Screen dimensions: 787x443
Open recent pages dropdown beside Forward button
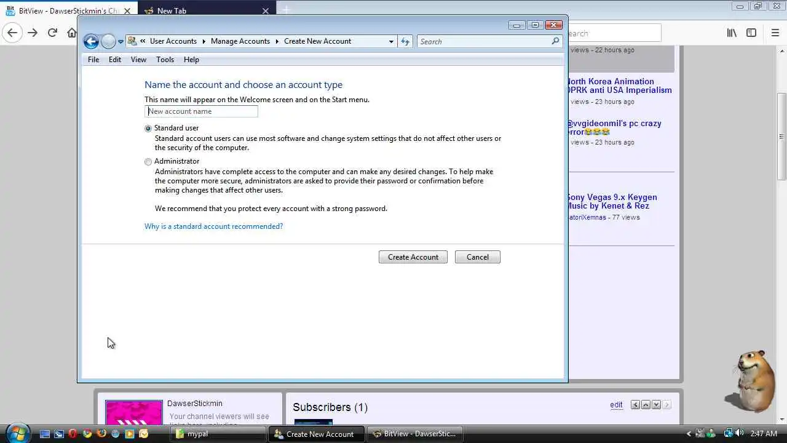(x=121, y=42)
